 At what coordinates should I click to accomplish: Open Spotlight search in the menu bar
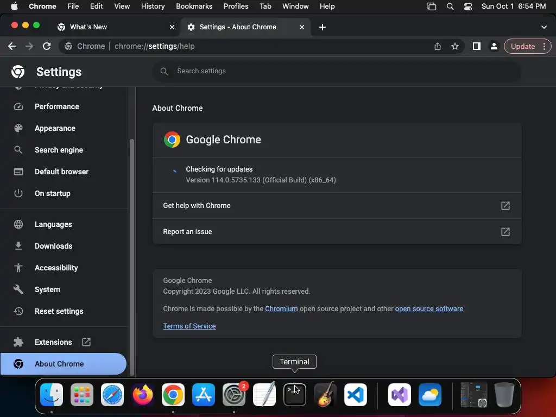click(x=450, y=7)
